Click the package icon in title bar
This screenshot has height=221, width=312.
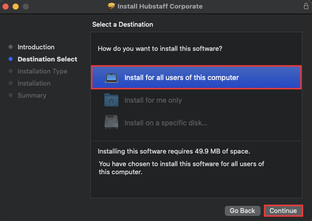click(x=111, y=6)
